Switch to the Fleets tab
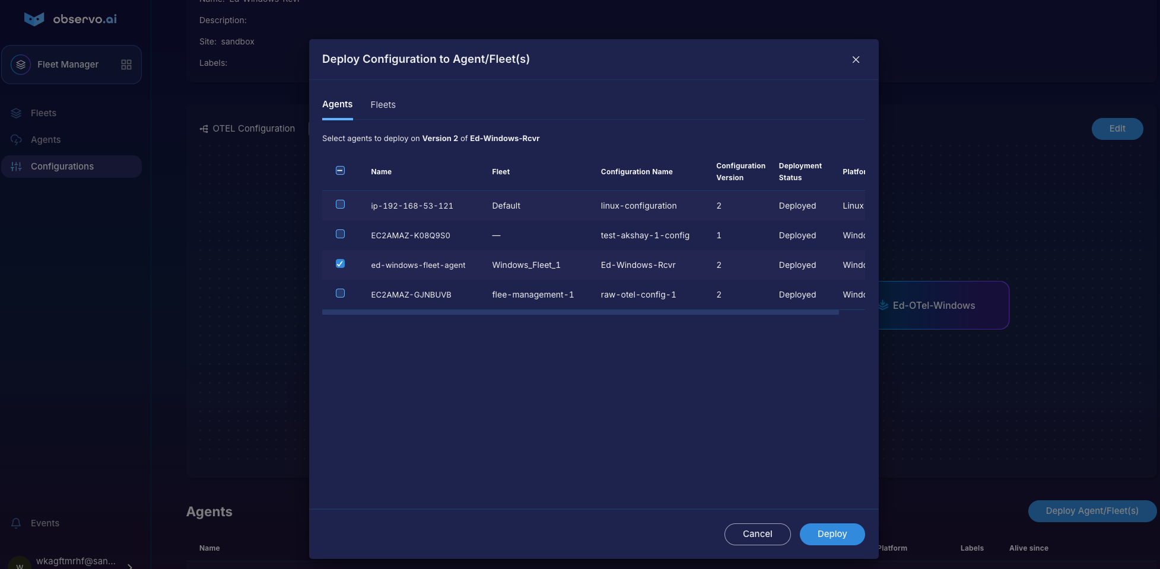Image resolution: width=1160 pixels, height=569 pixels. 383,105
